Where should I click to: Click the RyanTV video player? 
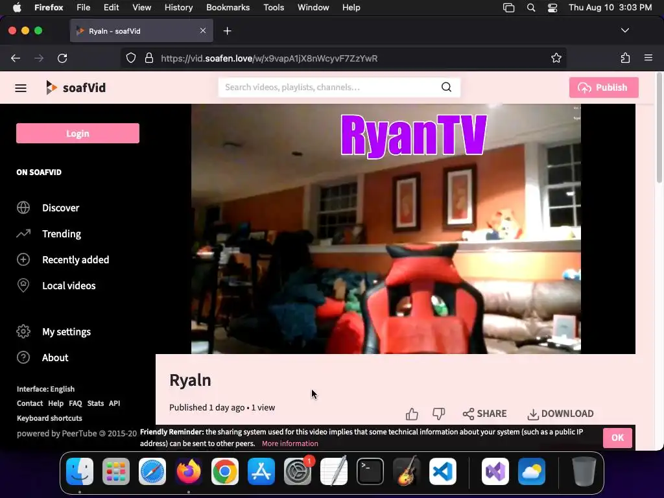pyautogui.click(x=386, y=229)
